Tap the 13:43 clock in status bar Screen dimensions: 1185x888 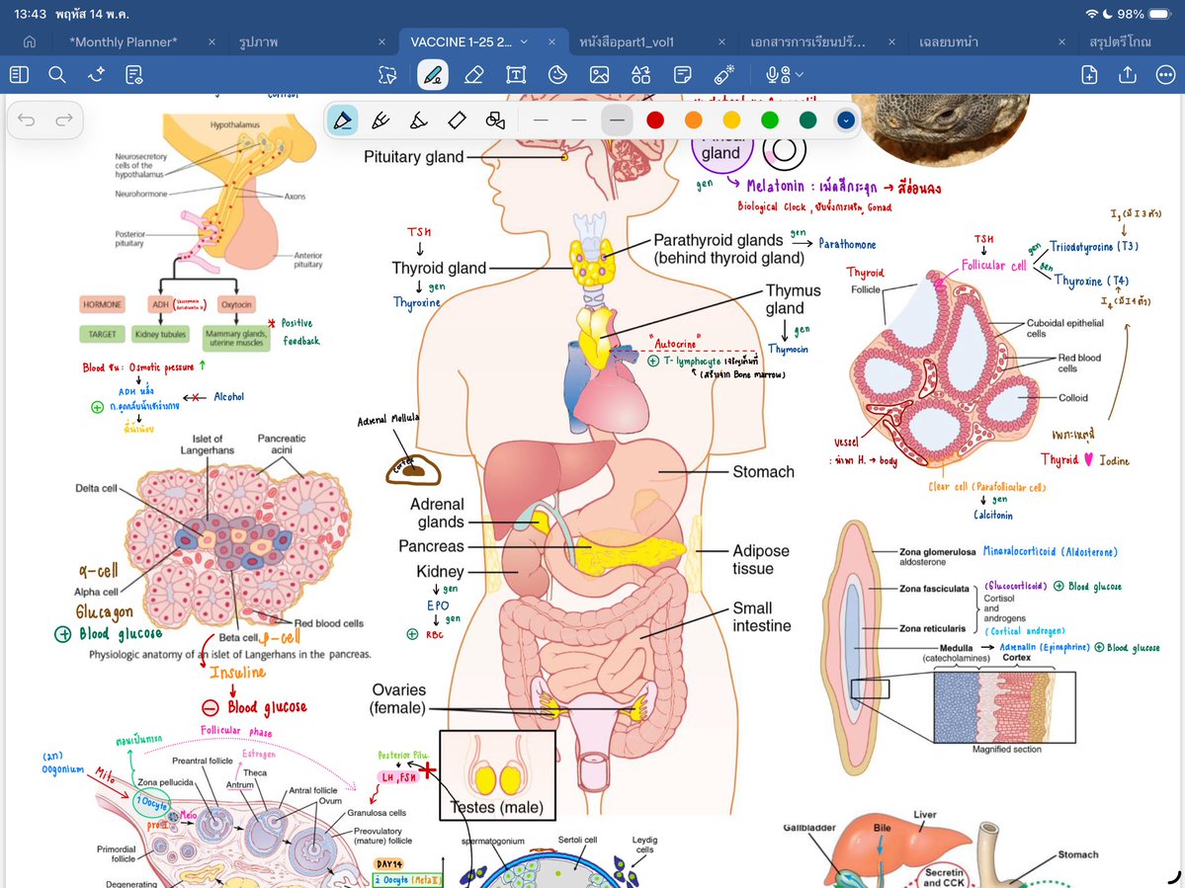point(31,14)
